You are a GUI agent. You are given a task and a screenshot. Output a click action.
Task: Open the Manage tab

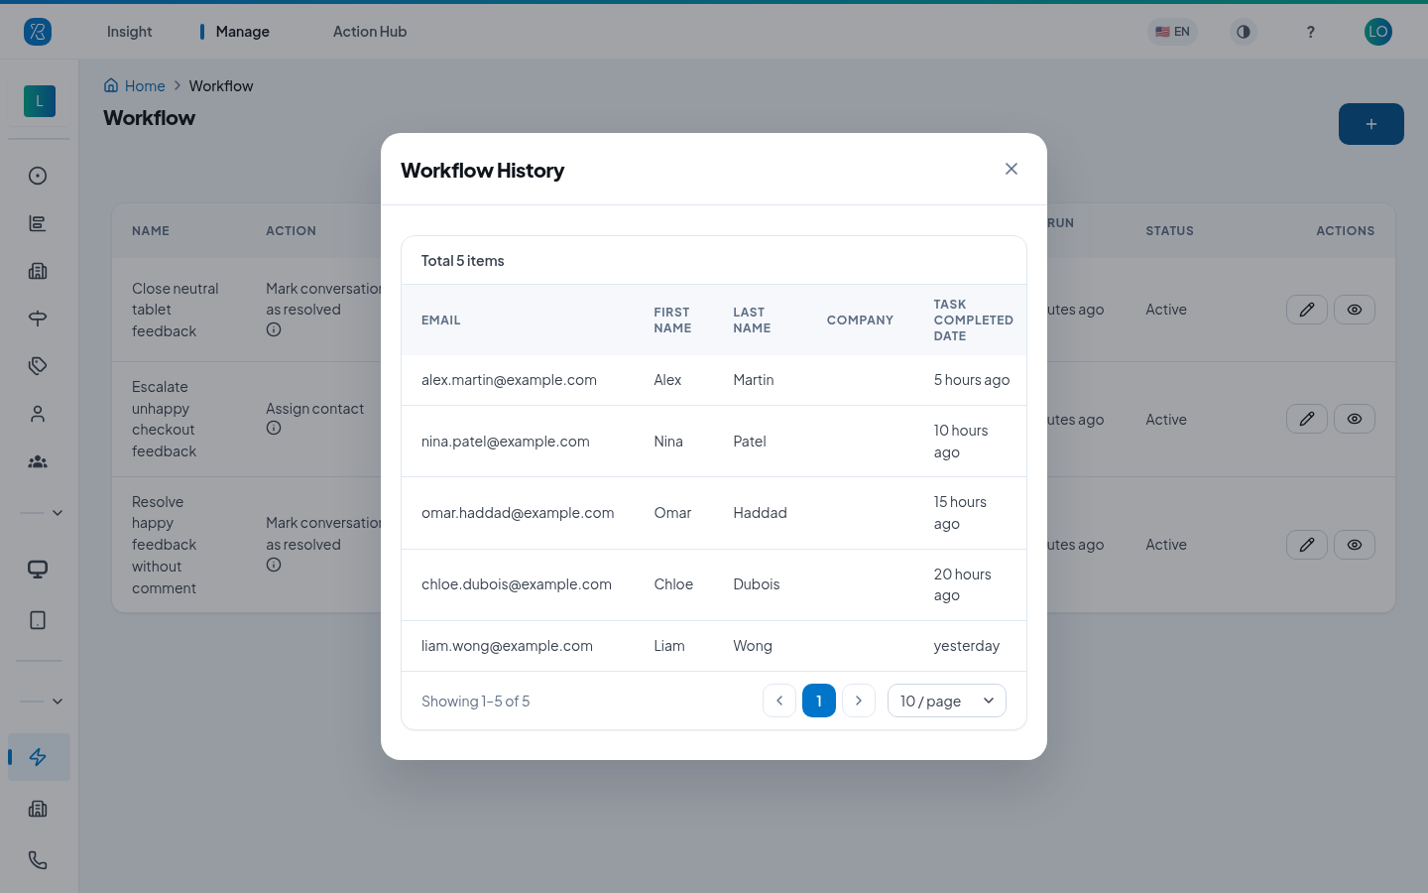point(242,32)
